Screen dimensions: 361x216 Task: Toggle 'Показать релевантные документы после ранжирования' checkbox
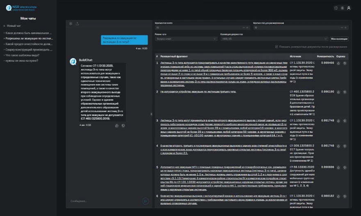point(276,47)
